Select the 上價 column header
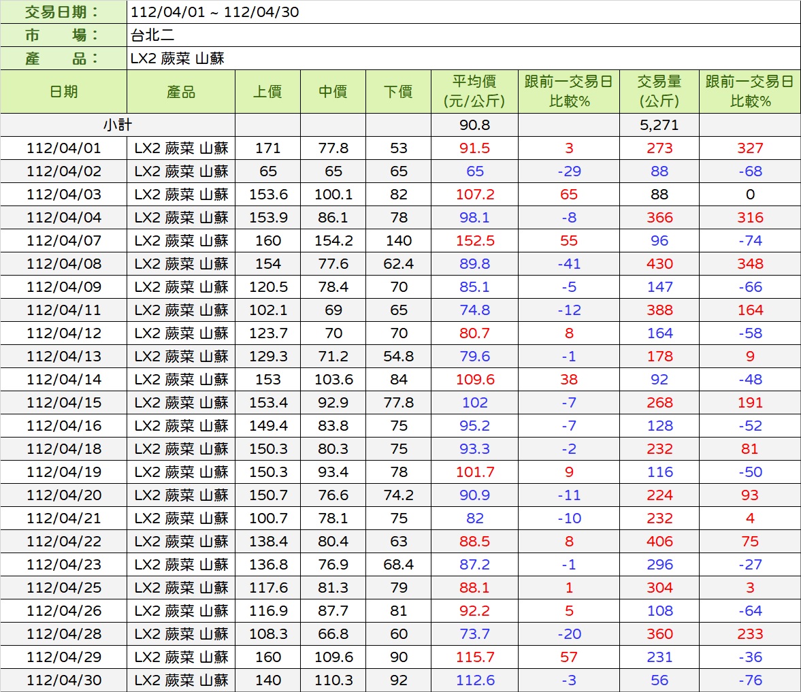This screenshot has width=801, height=692. pos(267,92)
